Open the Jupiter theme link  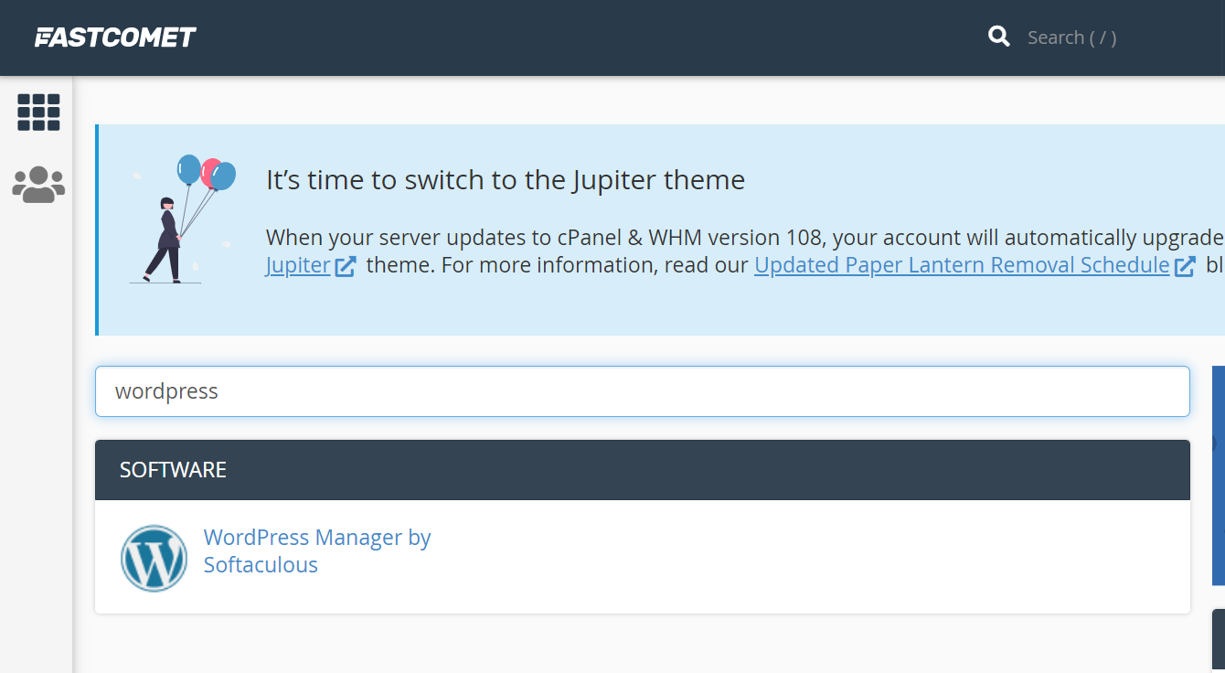[x=298, y=265]
